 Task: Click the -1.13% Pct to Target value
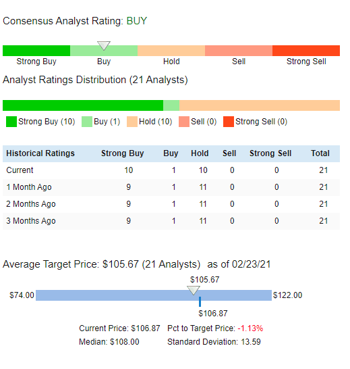pos(250,328)
